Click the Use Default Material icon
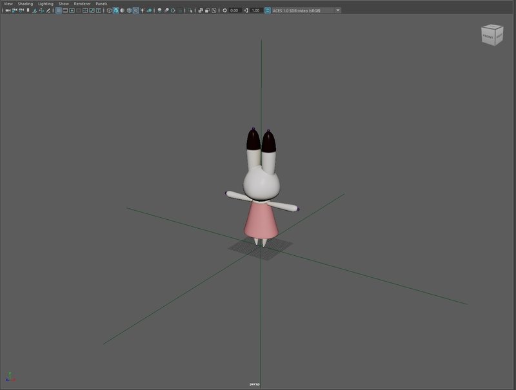The height and width of the screenshot is (390, 516). click(x=123, y=10)
